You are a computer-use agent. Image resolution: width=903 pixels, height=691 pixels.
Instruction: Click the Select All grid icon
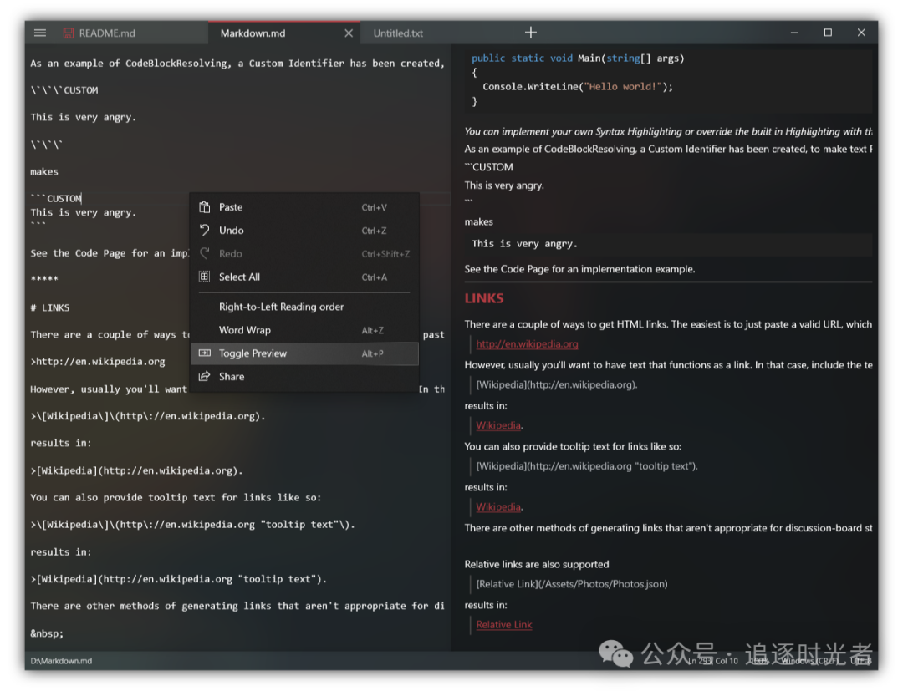pos(205,277)
